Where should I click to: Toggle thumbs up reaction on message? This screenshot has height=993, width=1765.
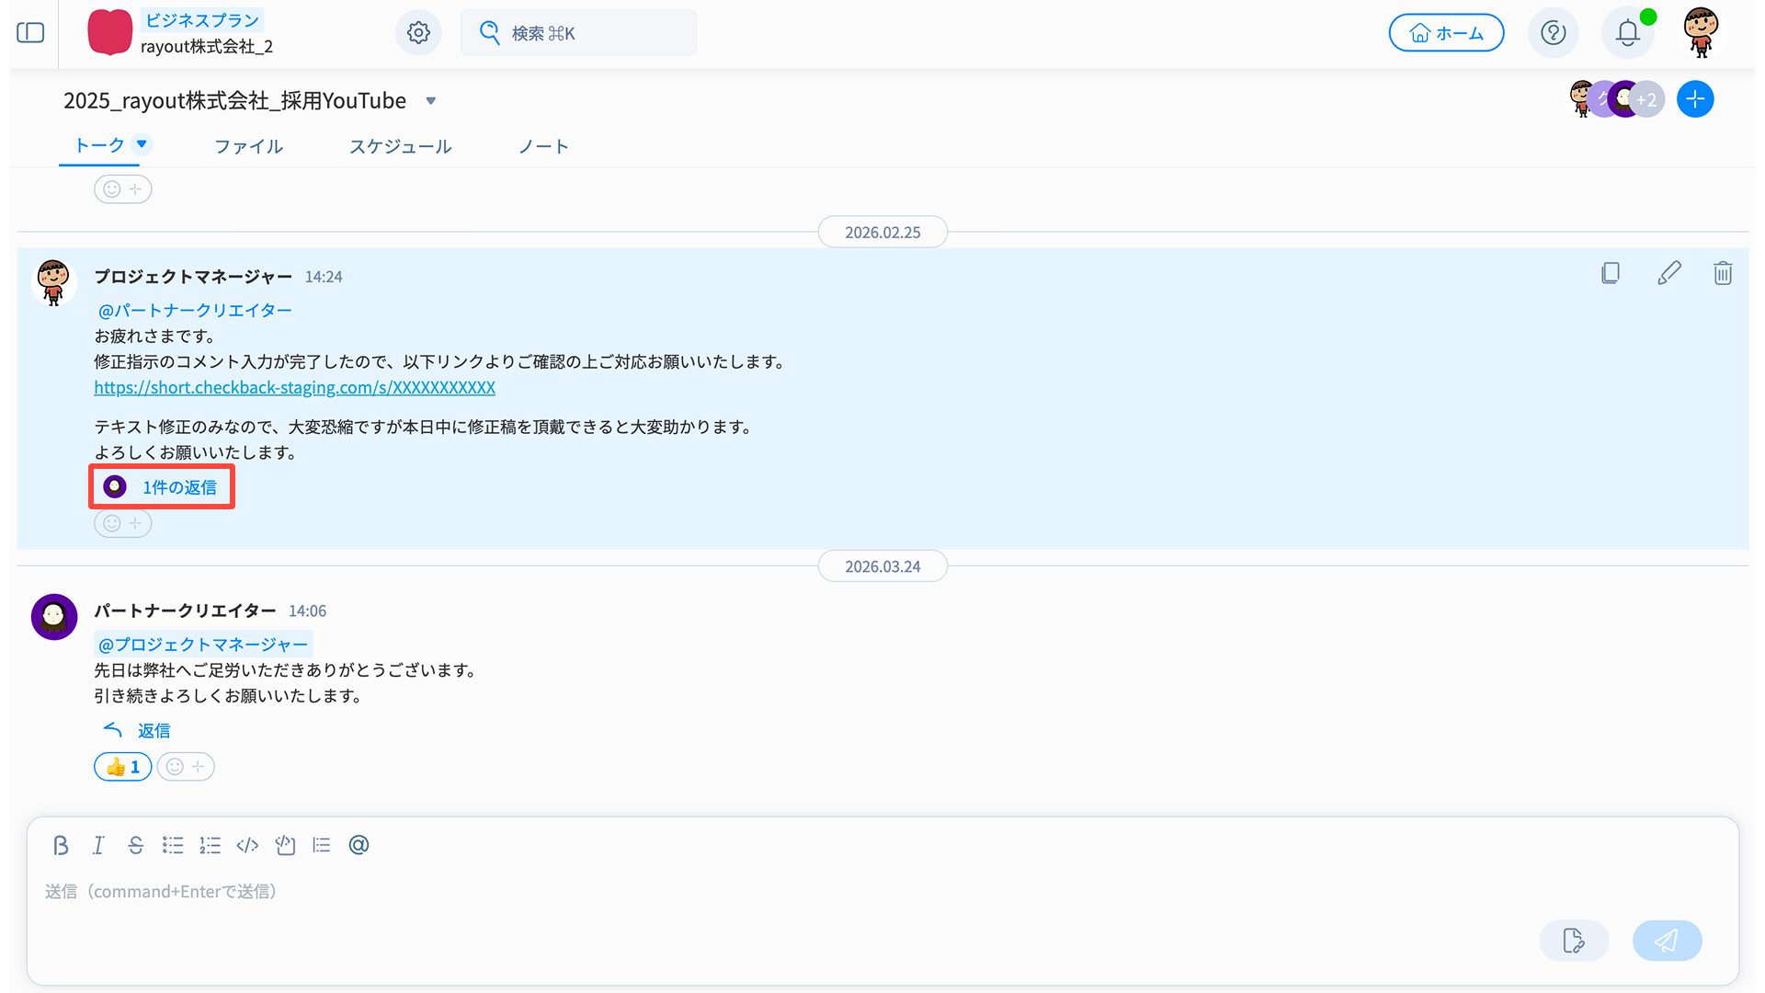122,767
